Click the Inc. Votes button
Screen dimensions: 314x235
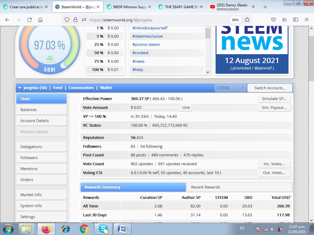[274, 164]
